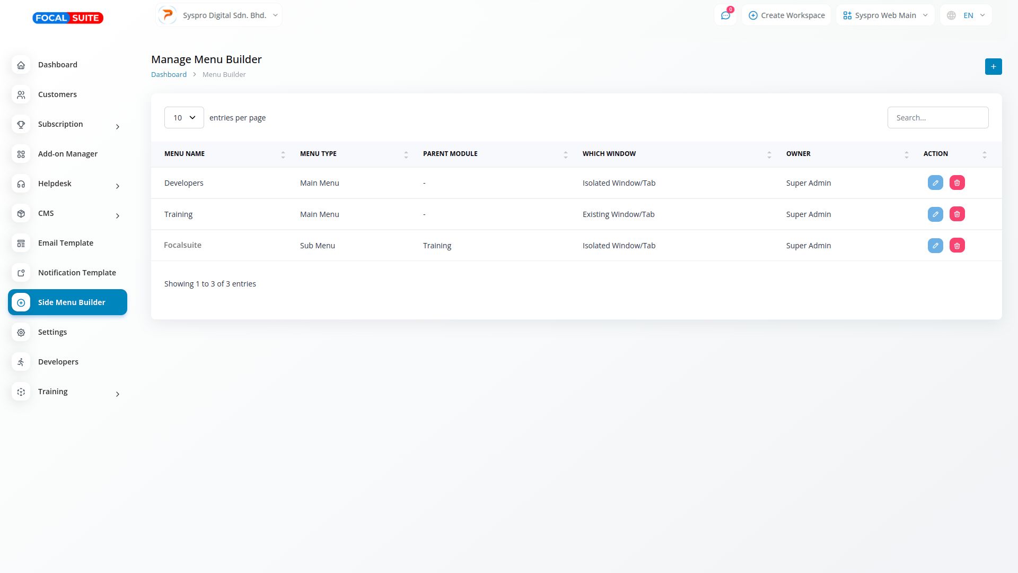Screen dimensions: 1018x573
Task: Click the edit pencil icon for Developers row
Action: click(x=935, y=183)
